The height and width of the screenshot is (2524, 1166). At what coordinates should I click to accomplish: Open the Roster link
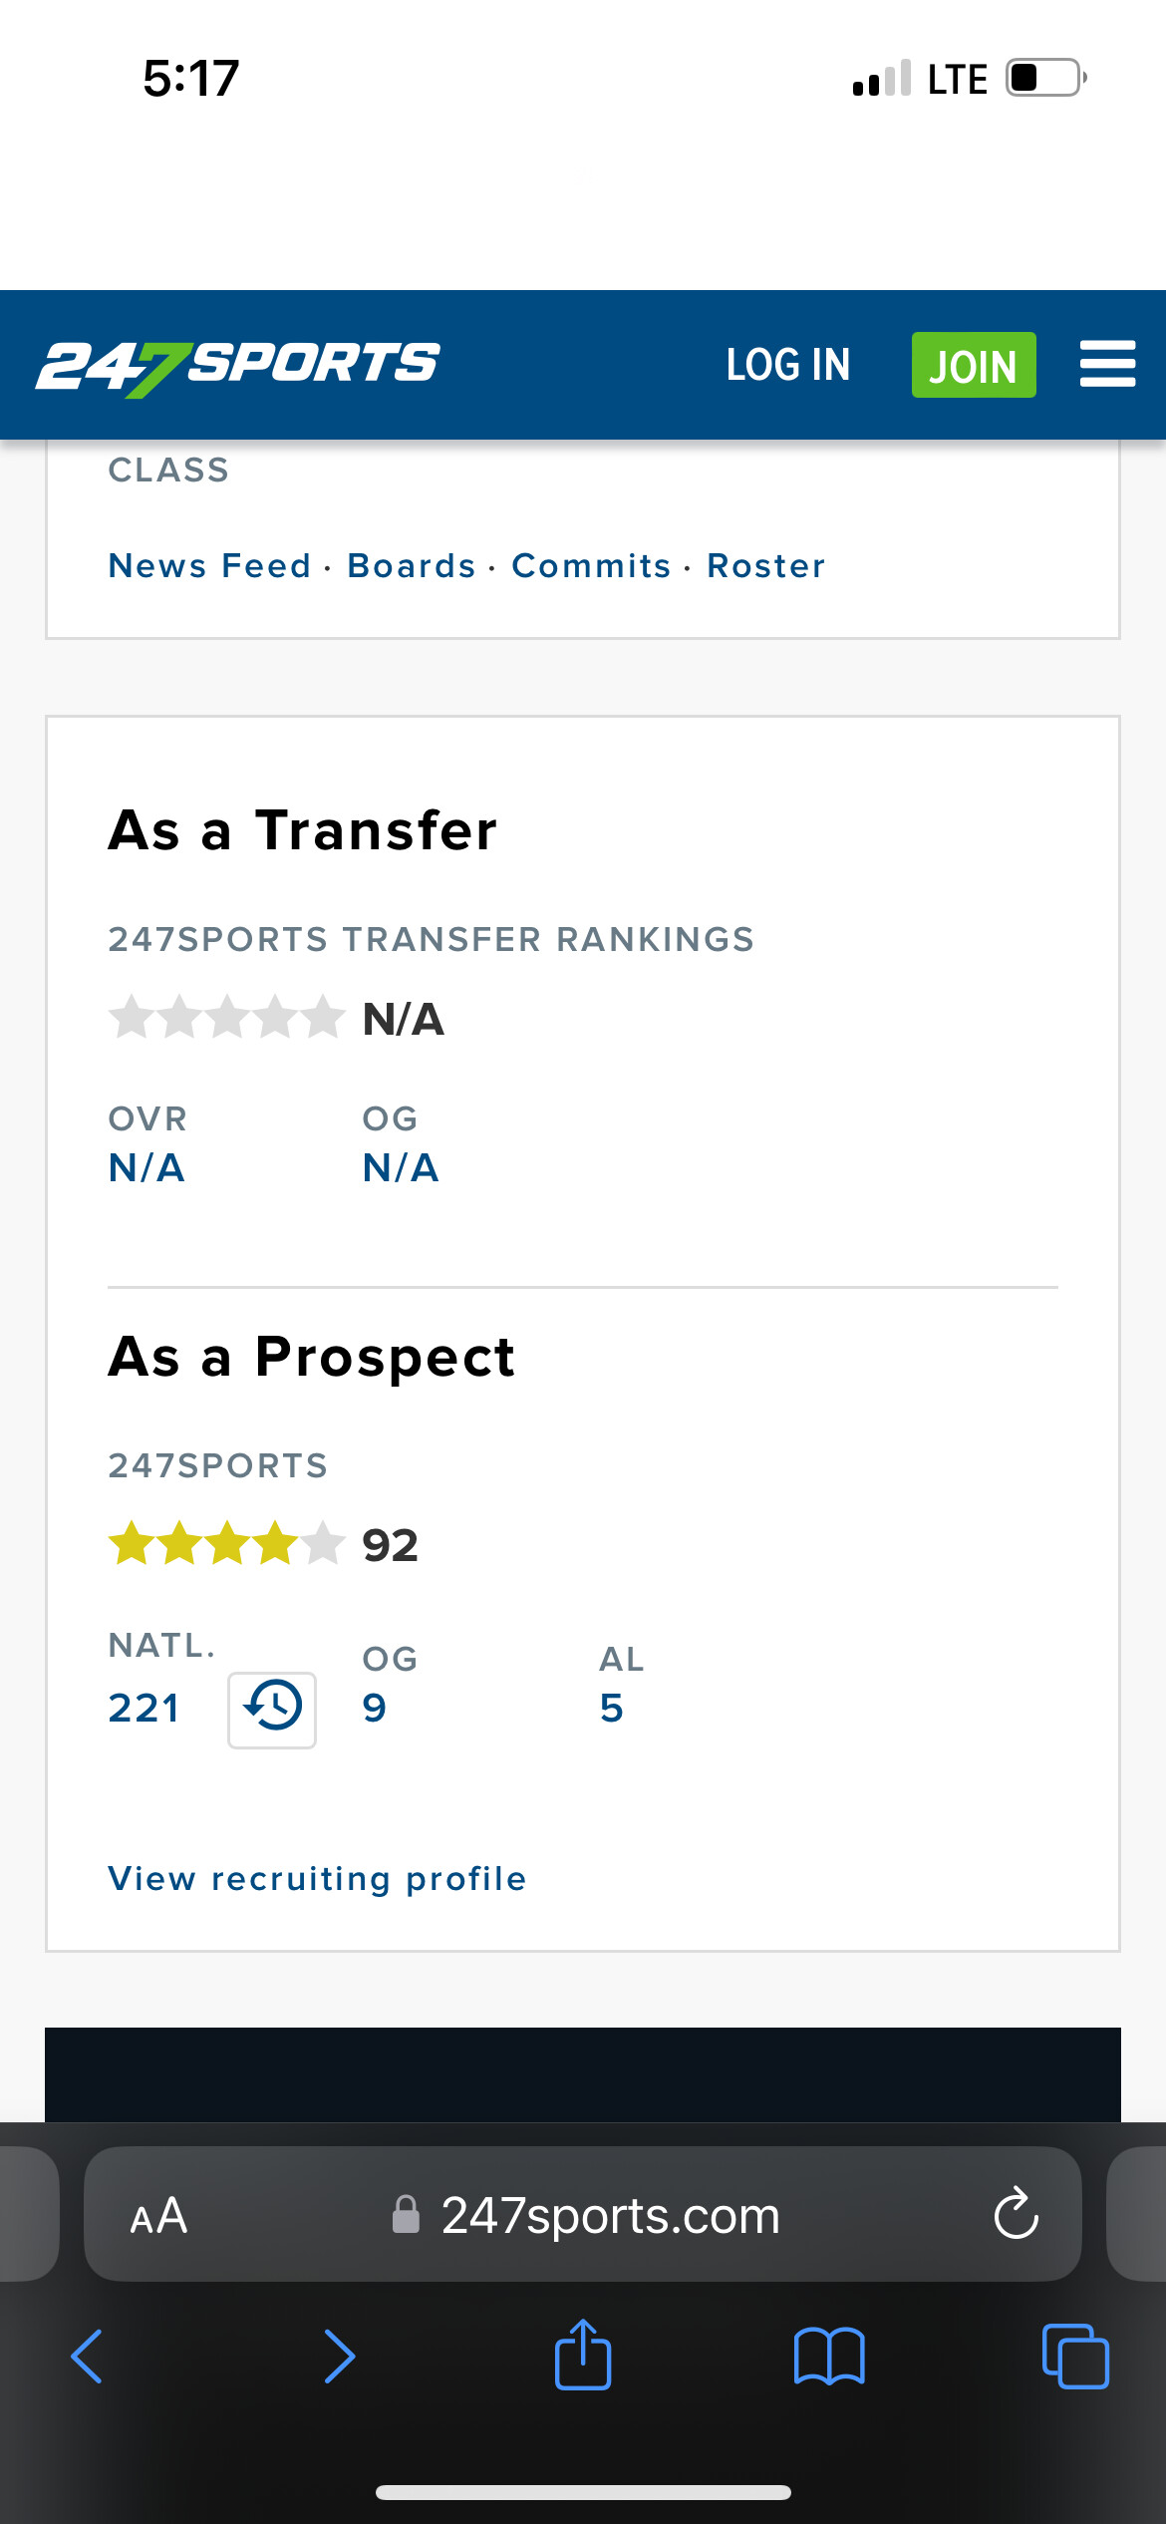[766, 566]
